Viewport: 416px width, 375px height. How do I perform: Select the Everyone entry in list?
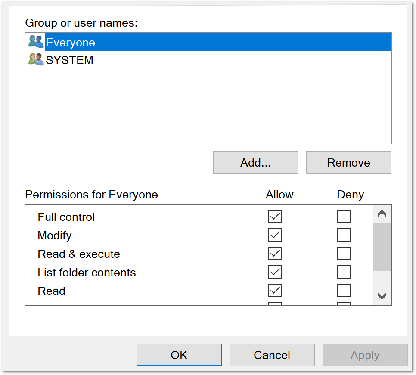click(x=71, y=43)
